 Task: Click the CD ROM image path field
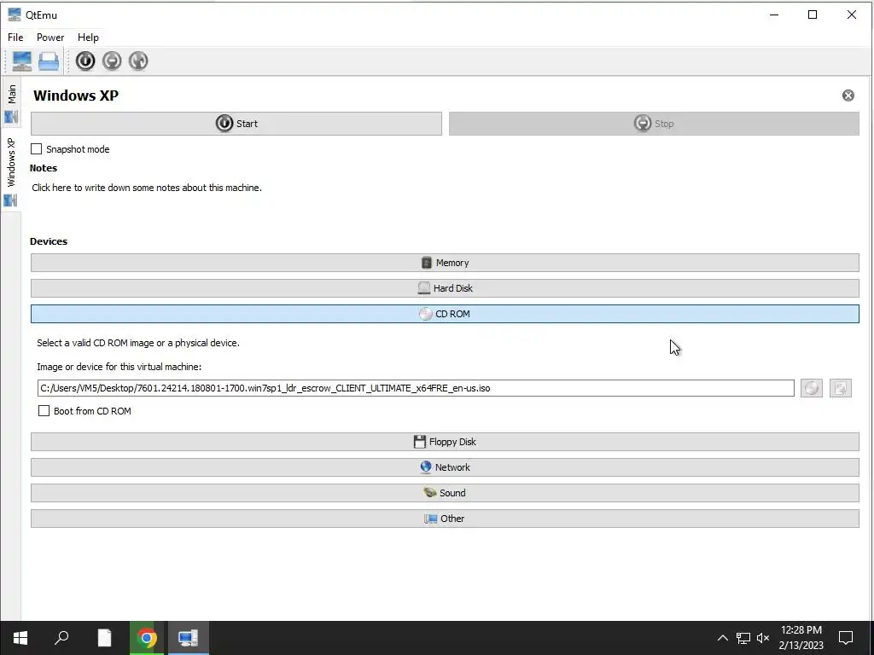[416, 388]
